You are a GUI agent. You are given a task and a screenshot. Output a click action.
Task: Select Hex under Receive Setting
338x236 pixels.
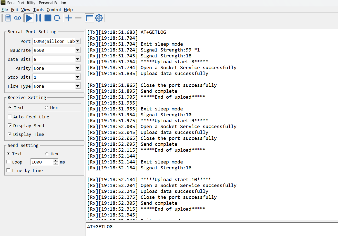click(46, 108)
